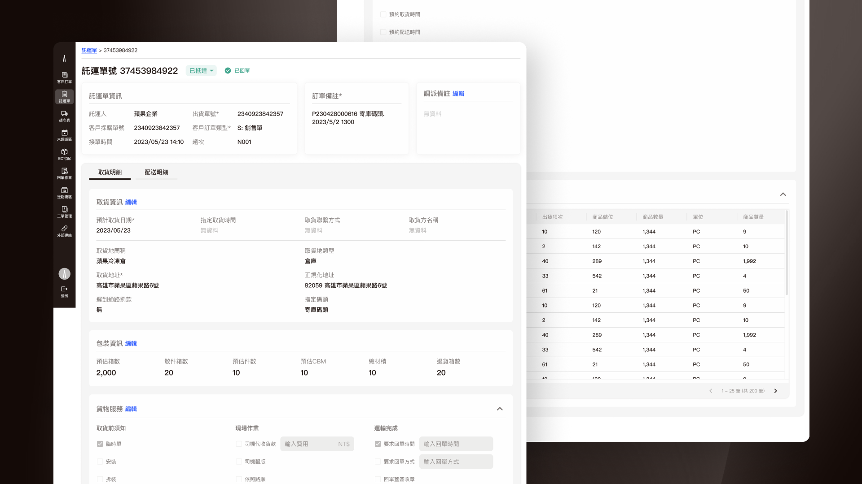The height and width of the screenshot is (484, 862).
Task: Open the 已抵達 status dropdown
Action: coord(201,71)
